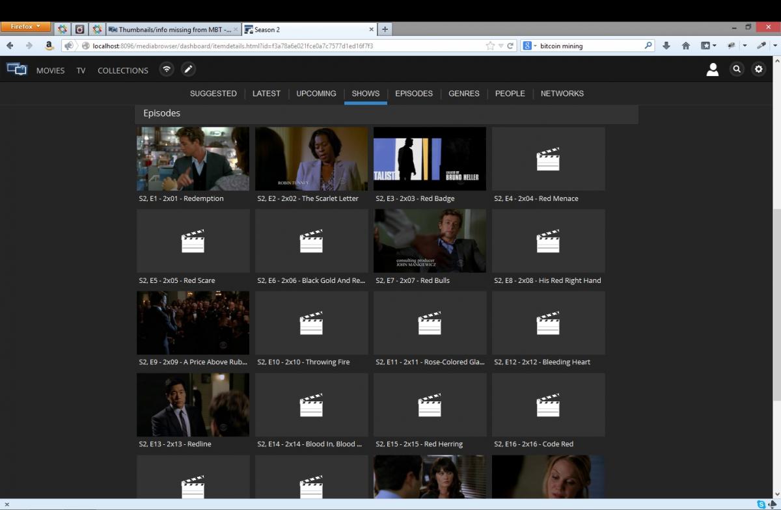This screenshot has height=510, width=781.
Task: Close the Season 2 browser tab
Action: tap(372, 29)
